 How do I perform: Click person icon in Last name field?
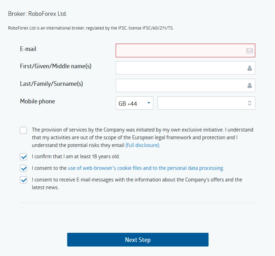tap(250, 85)
